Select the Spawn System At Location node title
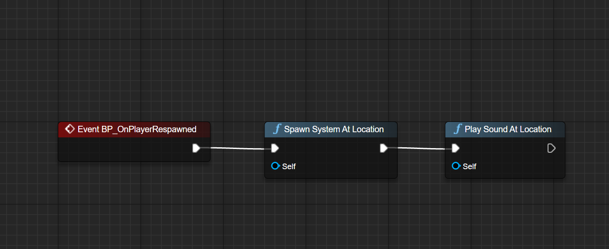The image size is (609, 249). 334,129
